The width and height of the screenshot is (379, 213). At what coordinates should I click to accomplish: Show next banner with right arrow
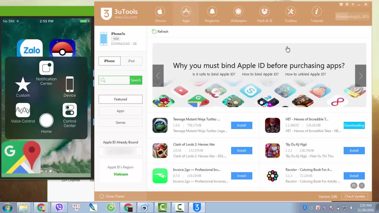(x=361, y=76)
